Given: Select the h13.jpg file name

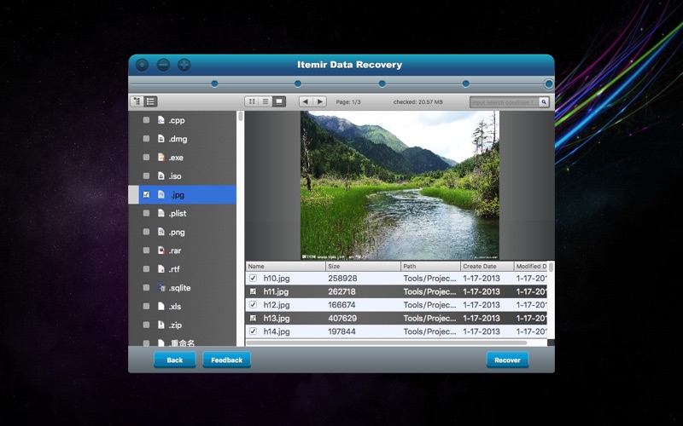Looking at the screenshot, I should 277,318.
